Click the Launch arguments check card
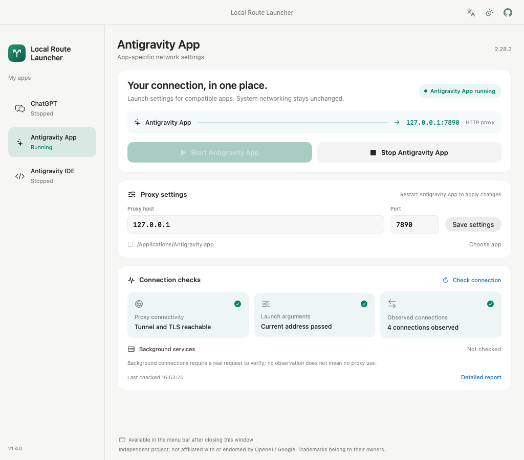This screenshot has height=460, width=524. pyautogui.click(x=315, y=315)
